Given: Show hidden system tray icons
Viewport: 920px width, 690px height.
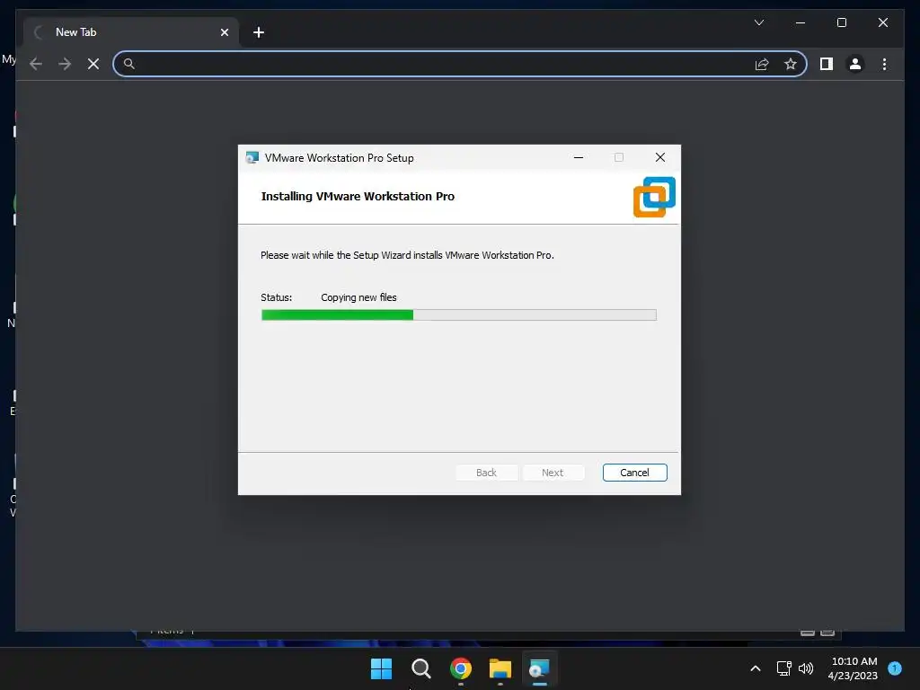Looking at the screenshot, I should click(756, 668).
